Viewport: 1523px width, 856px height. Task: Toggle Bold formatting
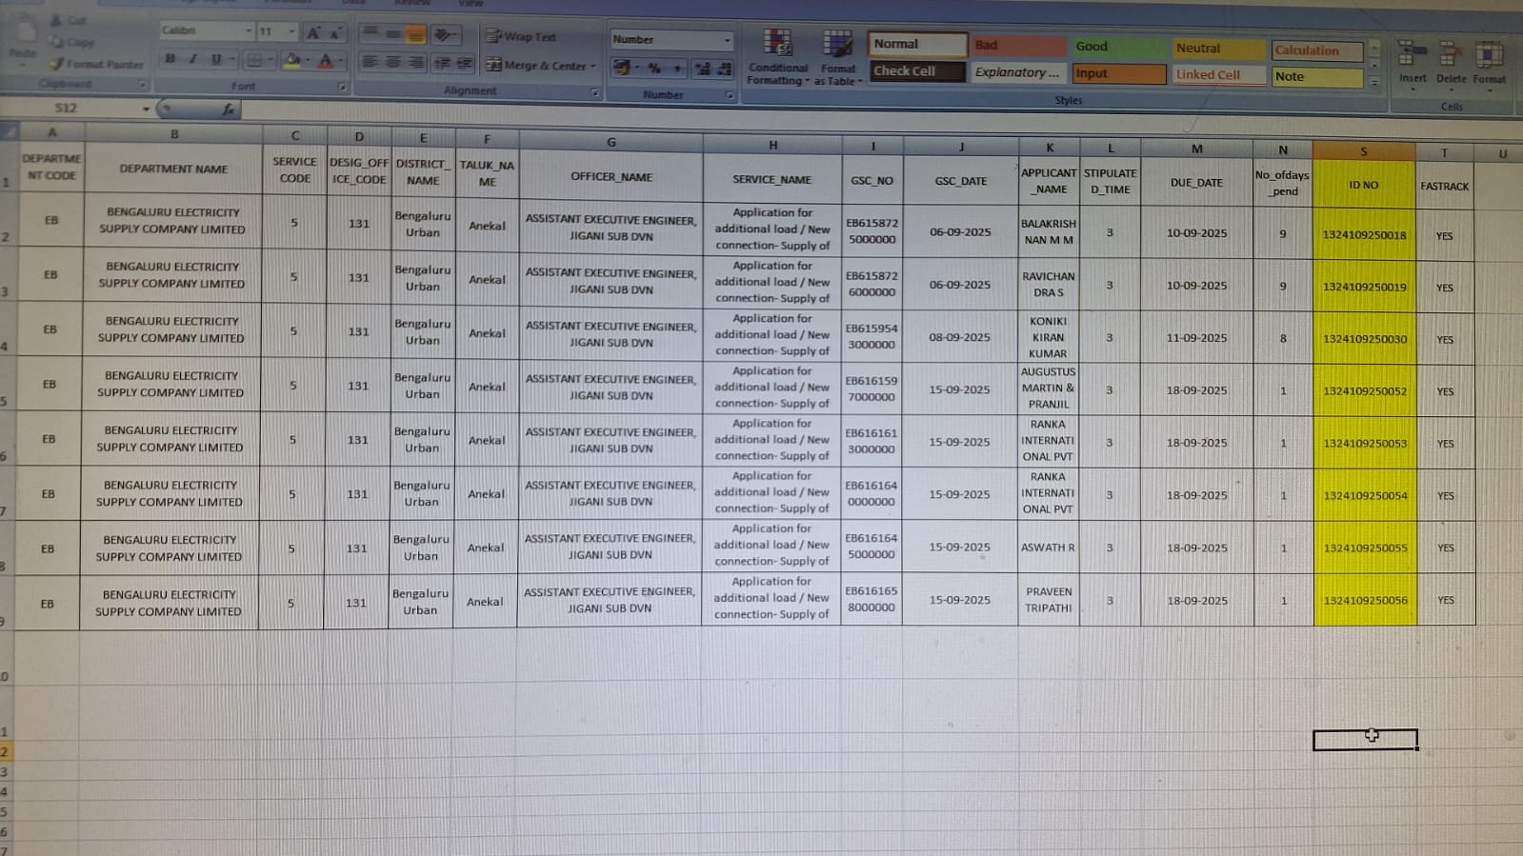tap(170, 59)
